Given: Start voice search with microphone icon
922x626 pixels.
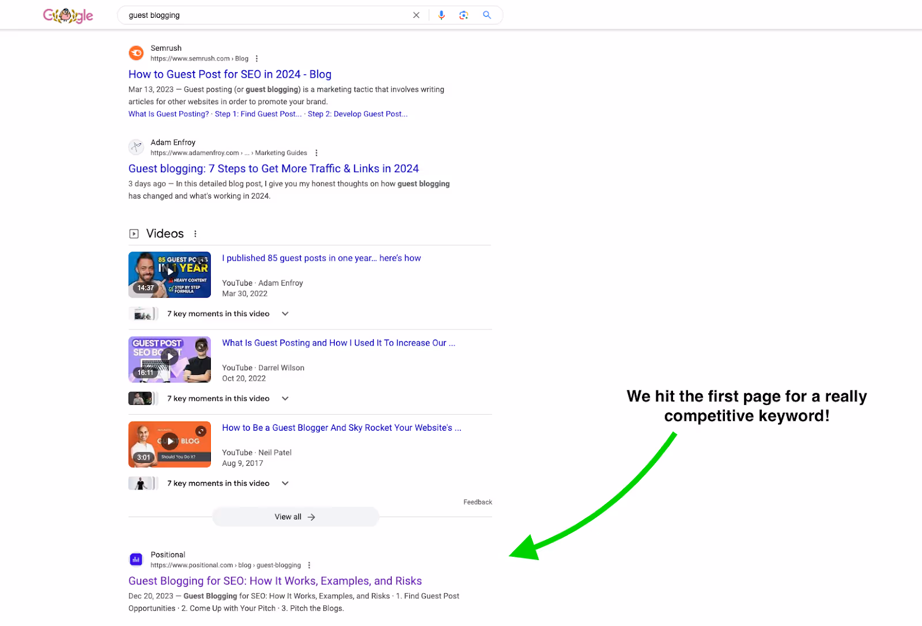Looking at the screenshot, I should pos(441,15).
